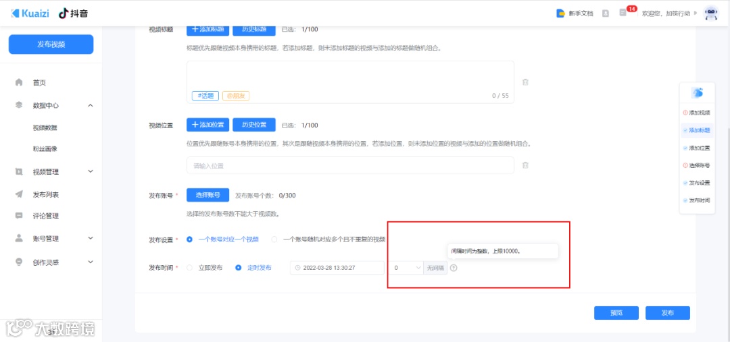Click the 选择账号 button
This screenshot has height=342, width=730.
pos(208,195)
